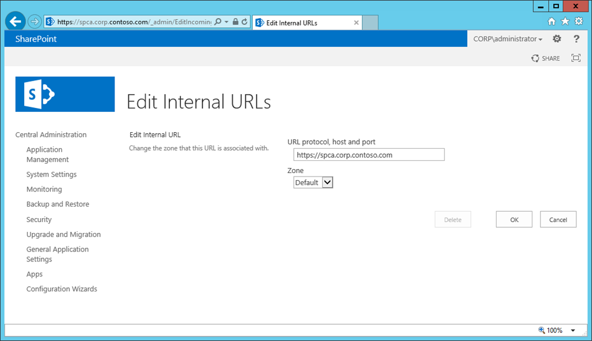
Task: Open Internet Explorer Tools gear
Action: click(579, 21)
